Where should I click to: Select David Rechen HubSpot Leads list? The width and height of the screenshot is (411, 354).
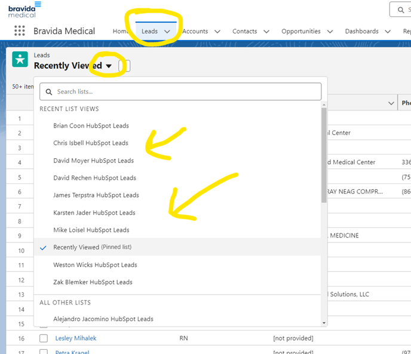177,178
